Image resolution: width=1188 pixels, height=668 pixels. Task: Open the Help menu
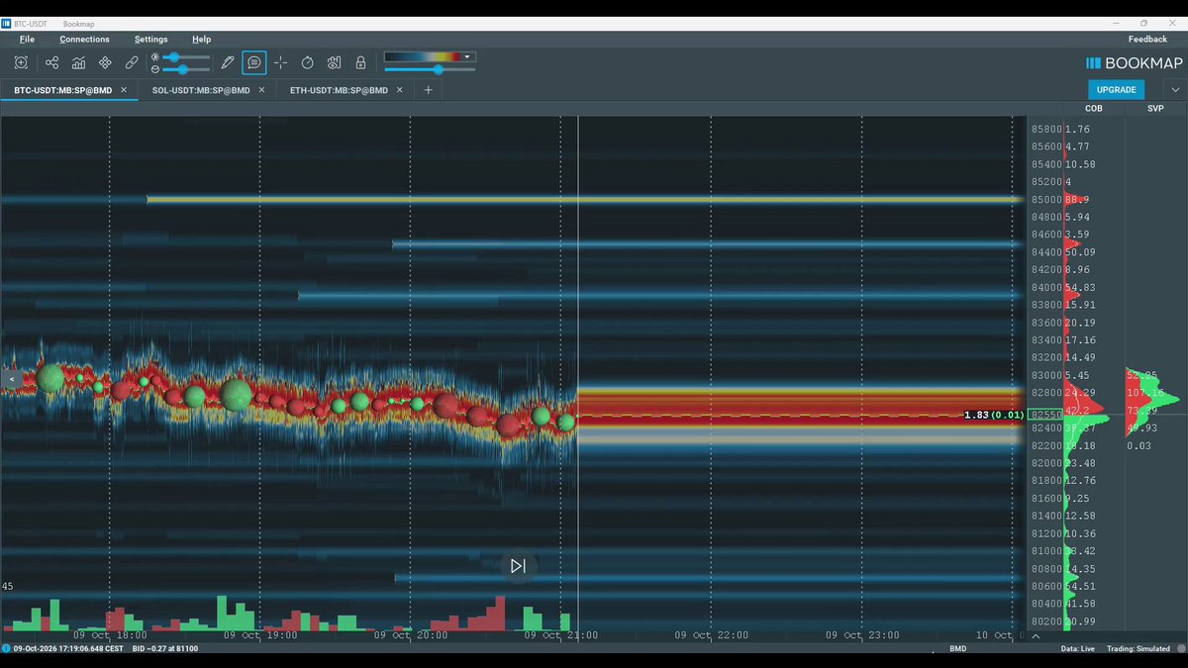pyautogui.click(x=201, y=40)
